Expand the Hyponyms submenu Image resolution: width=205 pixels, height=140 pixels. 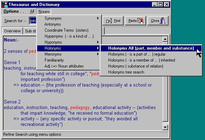click(x=69, y=42)
